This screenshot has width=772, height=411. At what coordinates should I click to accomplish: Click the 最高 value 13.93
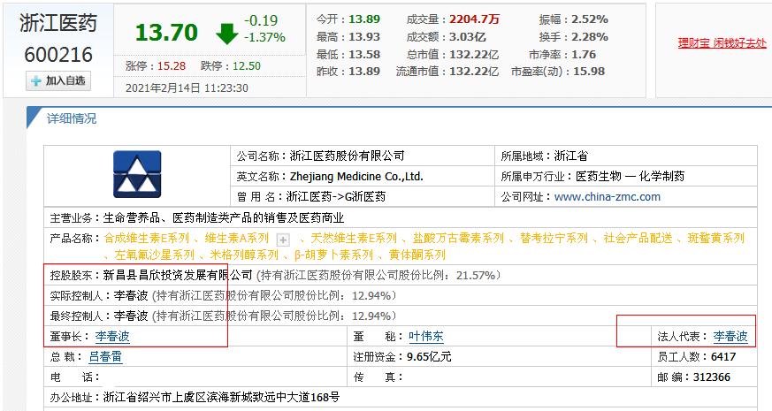click(x=364, y=37)
